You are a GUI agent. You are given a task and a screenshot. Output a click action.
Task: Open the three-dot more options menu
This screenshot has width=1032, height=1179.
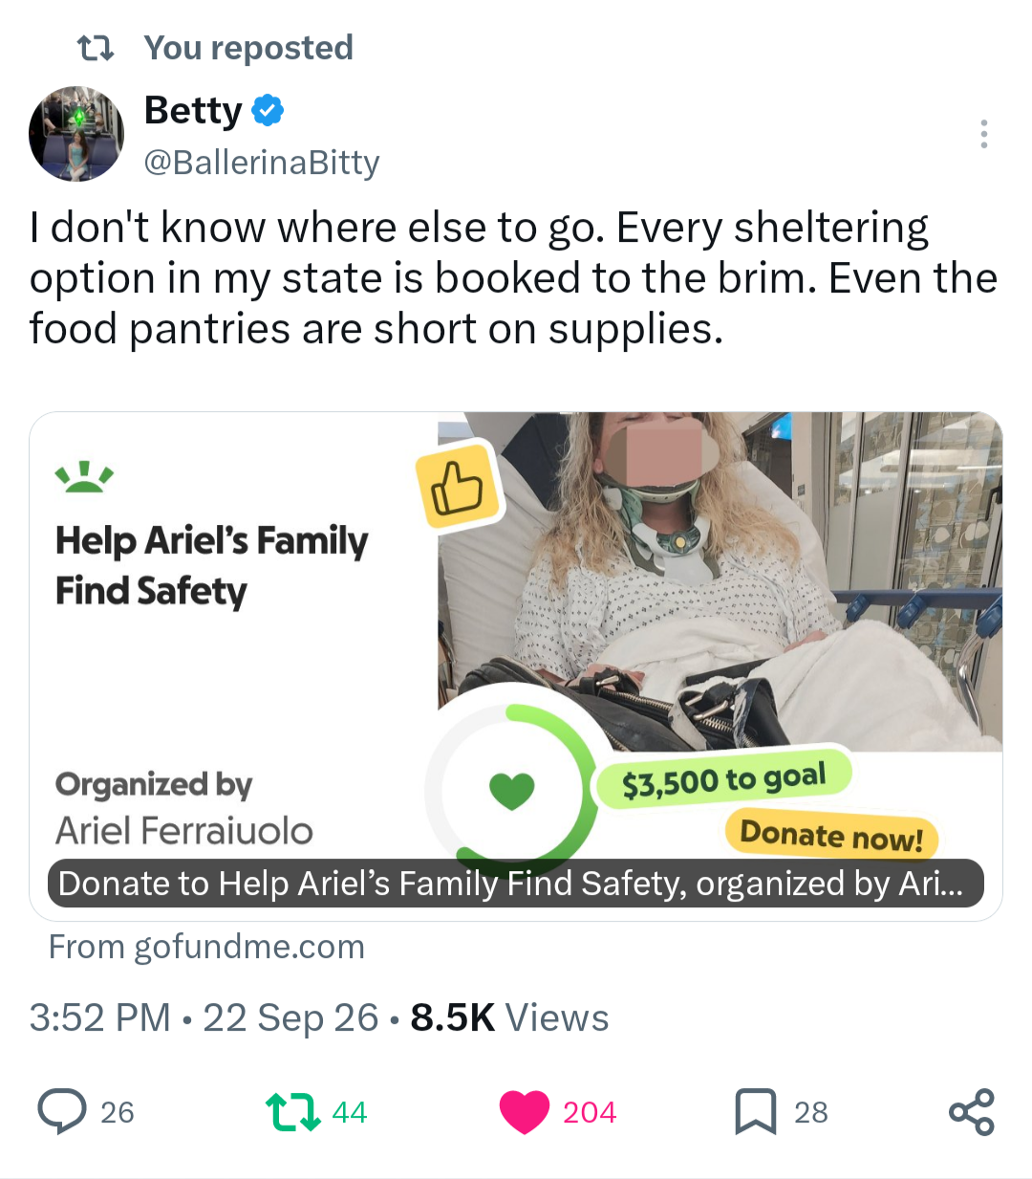click(x=983, y=134)
